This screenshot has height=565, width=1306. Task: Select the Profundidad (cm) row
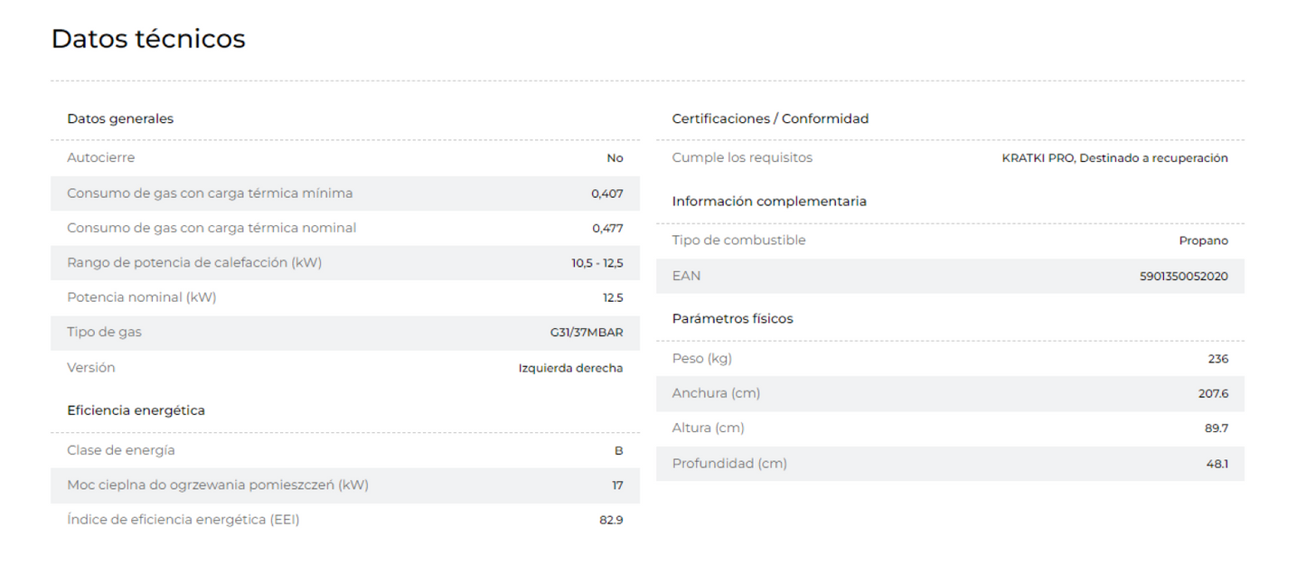click(950, 464)
